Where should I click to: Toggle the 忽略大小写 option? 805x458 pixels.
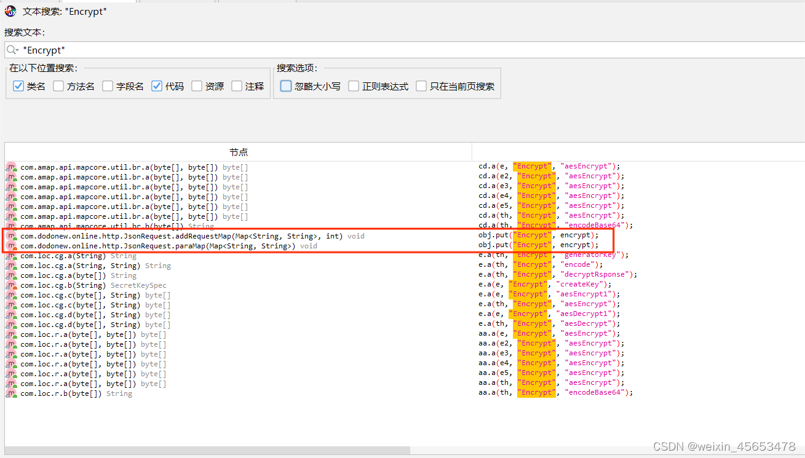coord(286,87)
